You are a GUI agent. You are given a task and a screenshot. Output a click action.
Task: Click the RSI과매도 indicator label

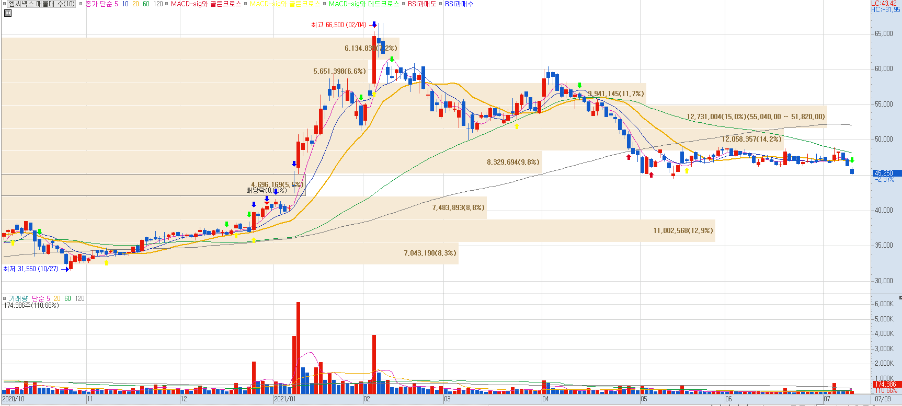[x=422, y=4]
